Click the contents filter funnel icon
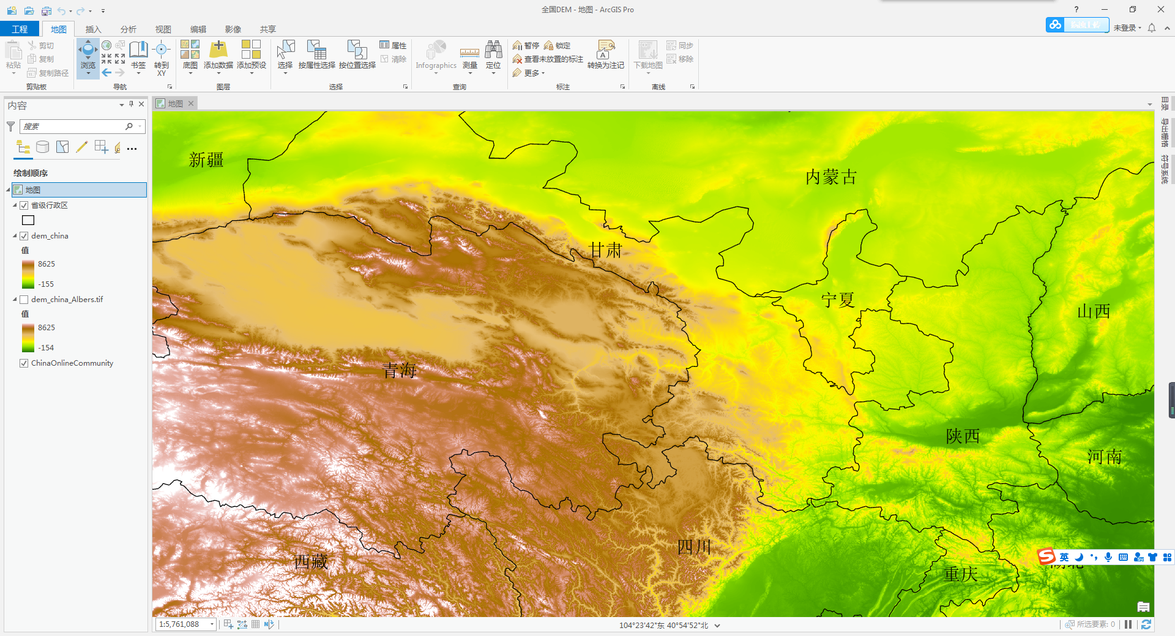This screenshot has width=1175, height=636. coord(10,127)
